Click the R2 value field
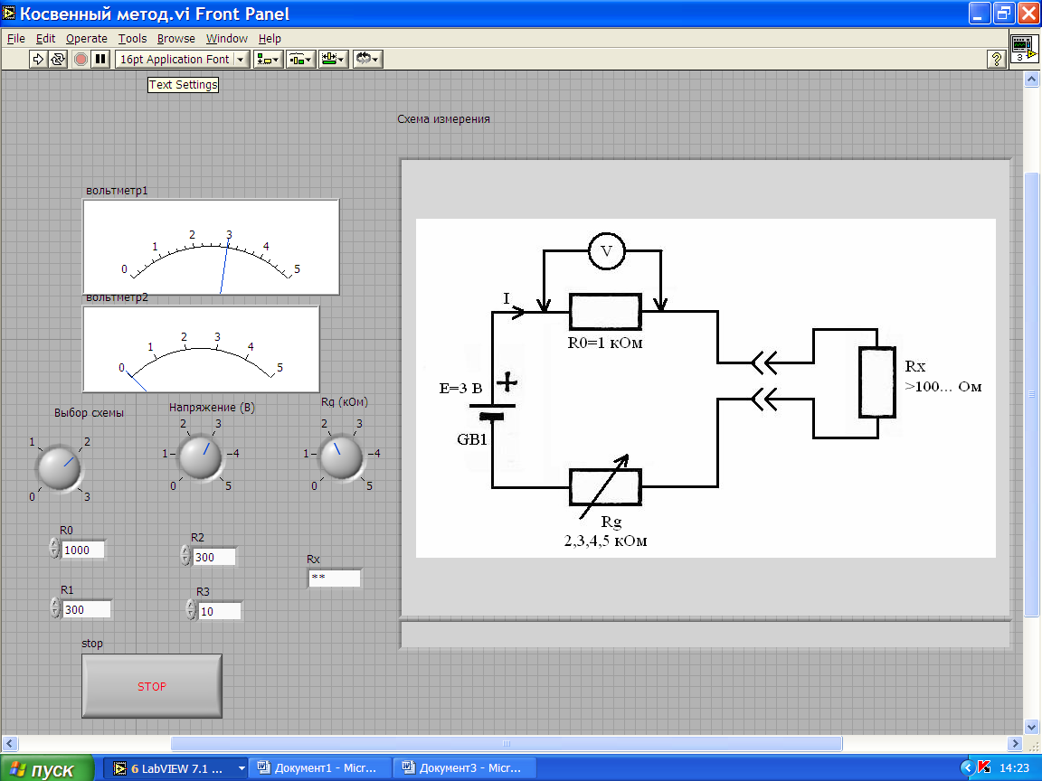1042x781 pixels. click(x=213, y=557)
